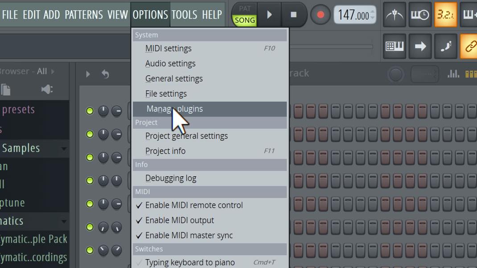Toggle Enable MIDI master sync

(210, 235)
